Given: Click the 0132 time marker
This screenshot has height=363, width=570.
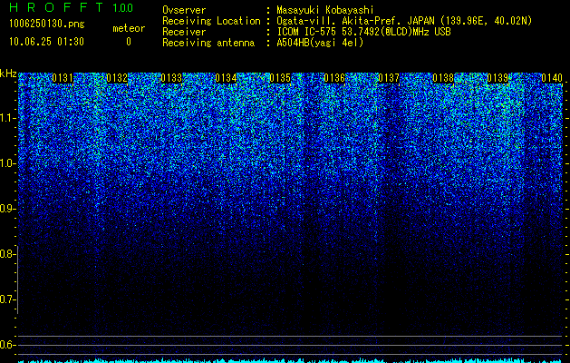Looking at the screenshot, I should 117,78.
